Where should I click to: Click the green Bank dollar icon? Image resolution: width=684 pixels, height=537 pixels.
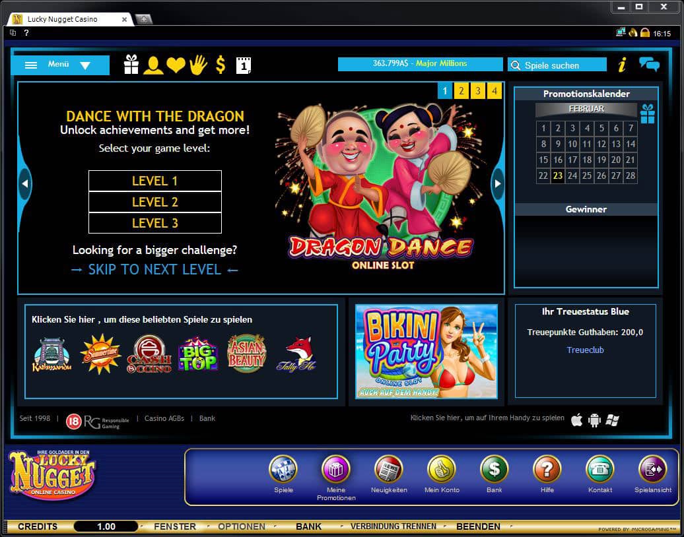495,469
